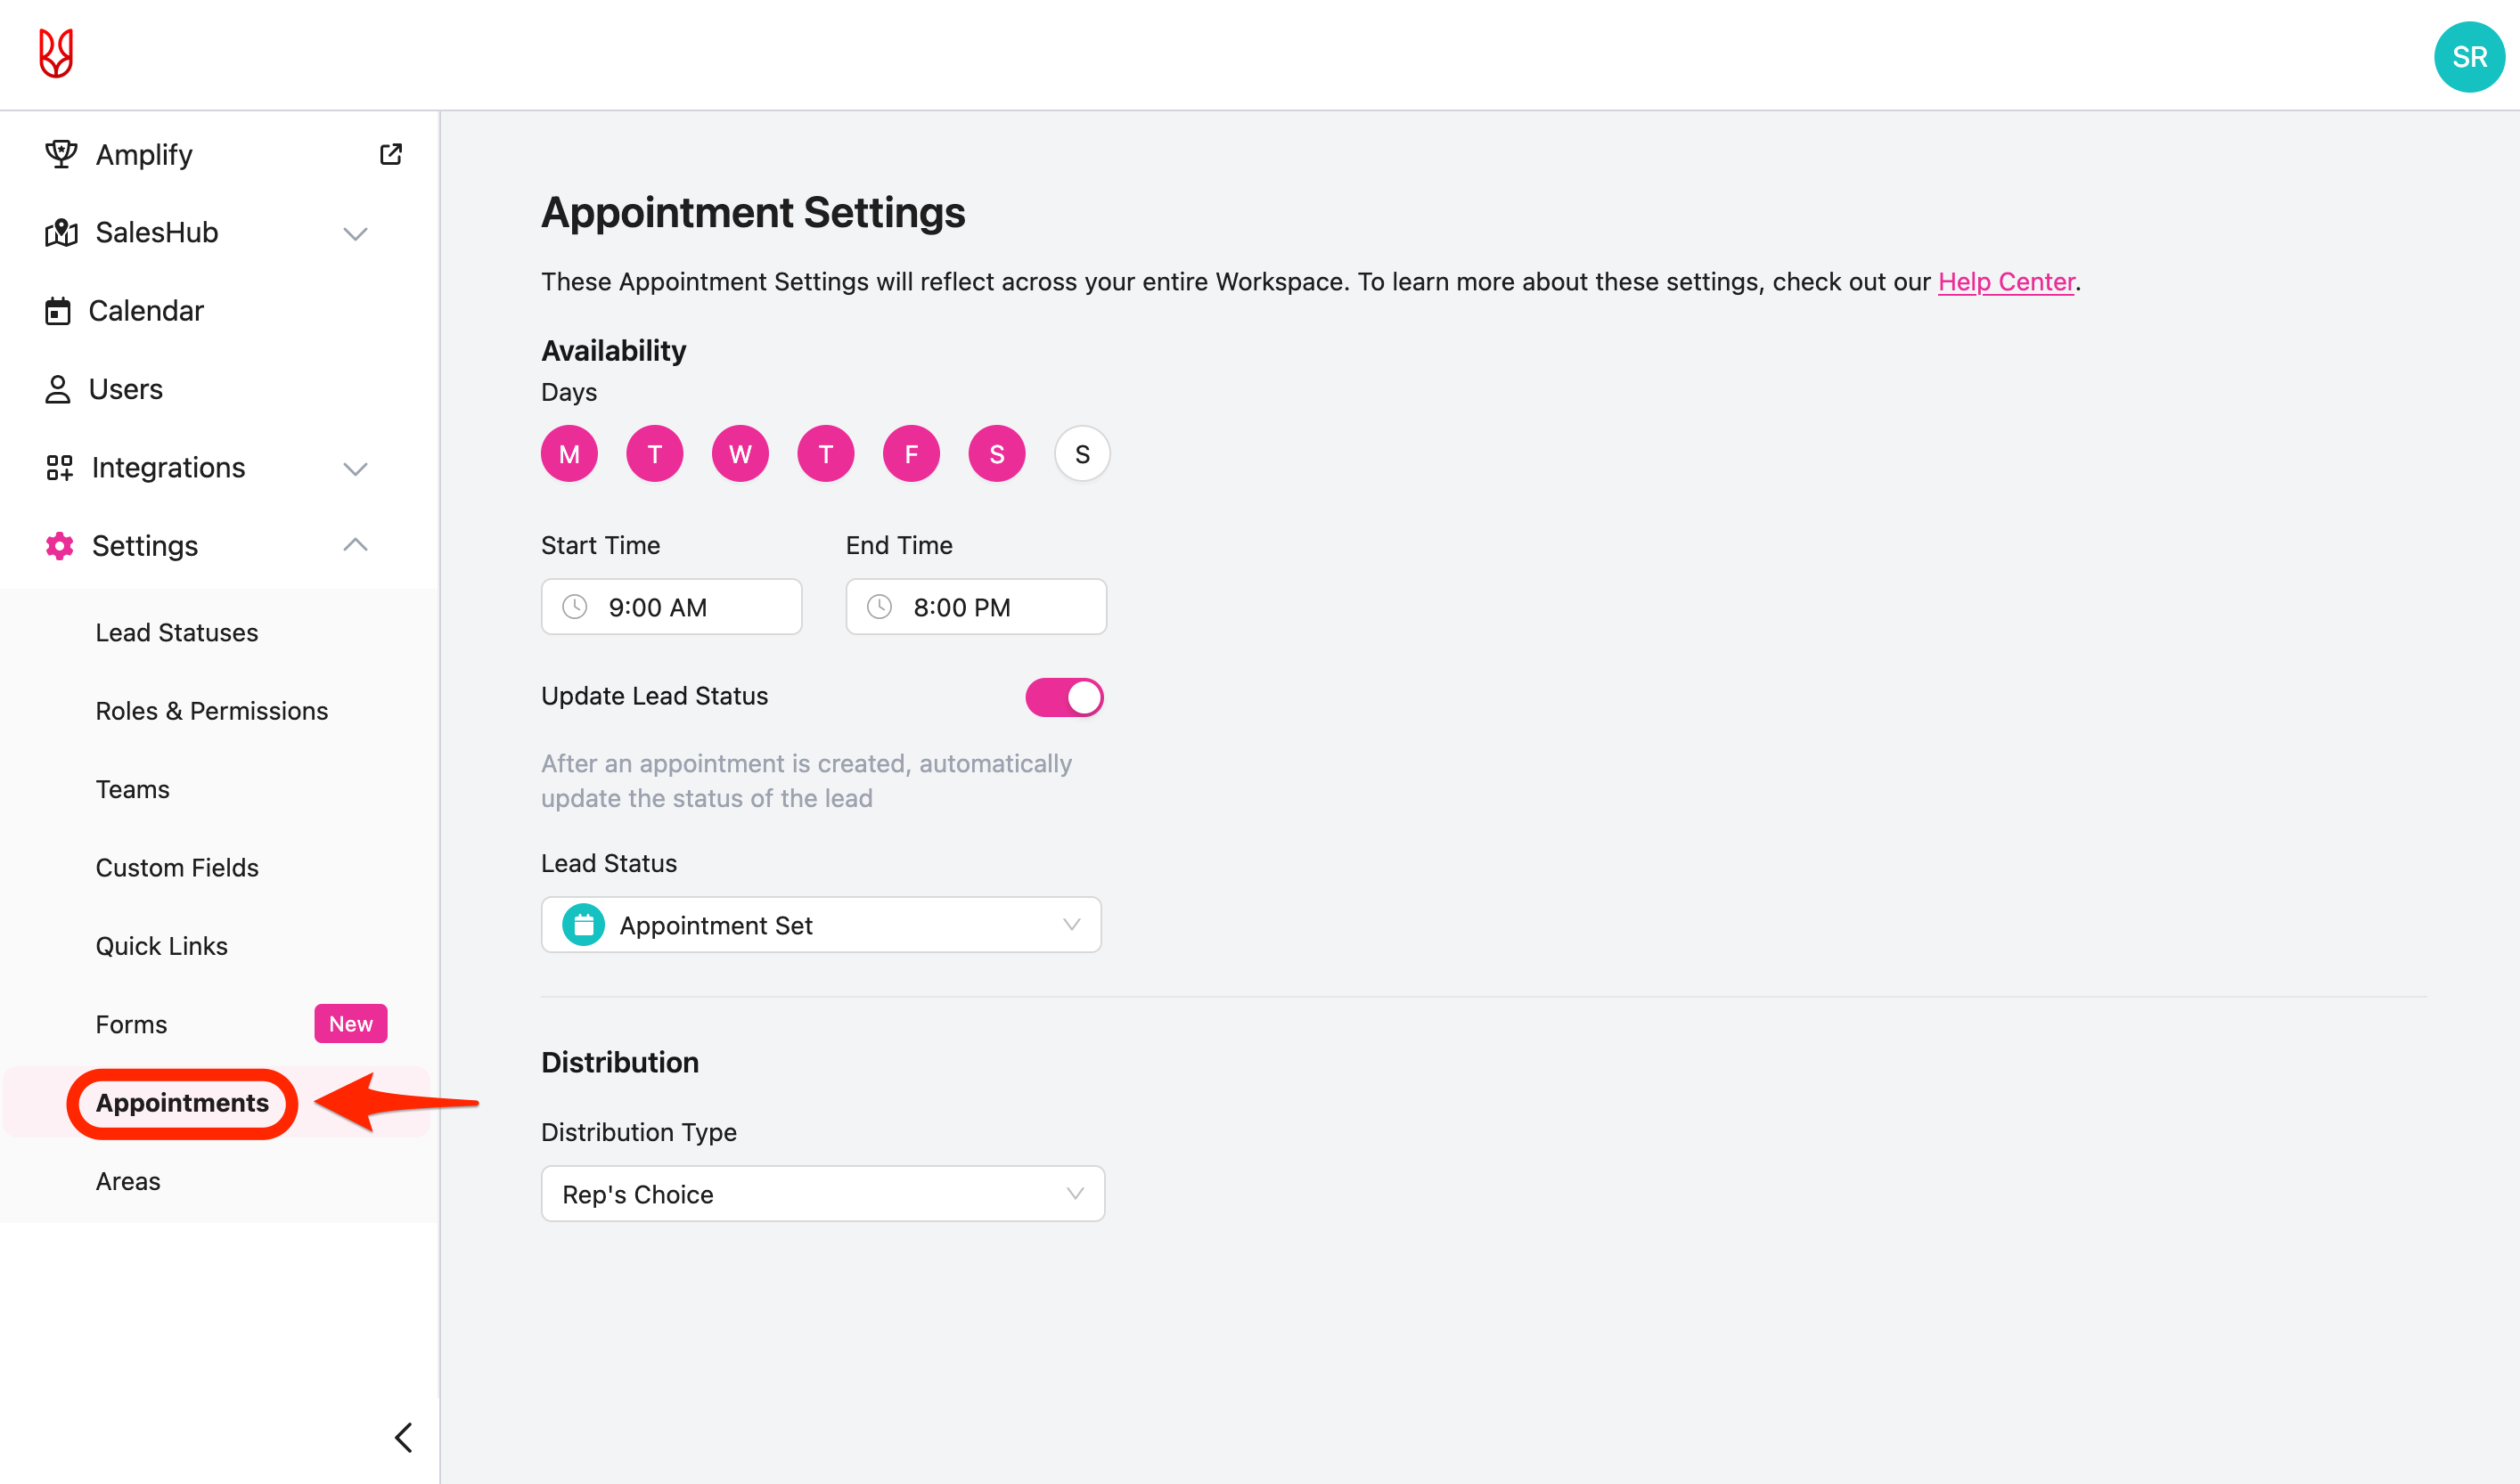Open Amplify external link icon
2520x1484 pixels.
(391, 154)
